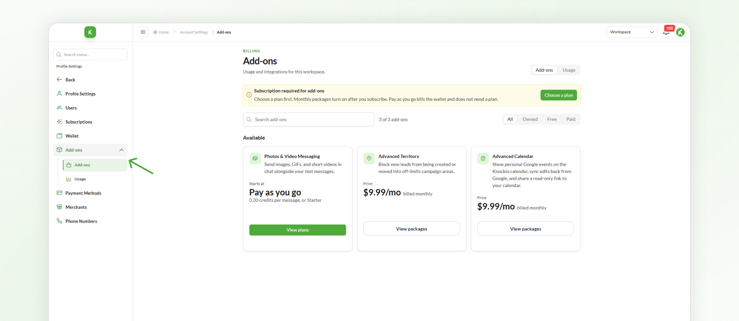
Task: Click View packages under Advanced Territory
Action: (412, 229)
